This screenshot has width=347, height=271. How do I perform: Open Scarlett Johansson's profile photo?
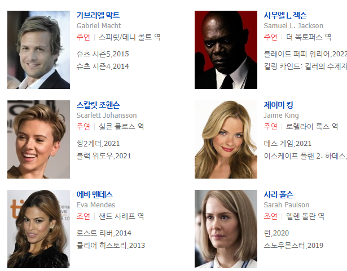point(38,139)
